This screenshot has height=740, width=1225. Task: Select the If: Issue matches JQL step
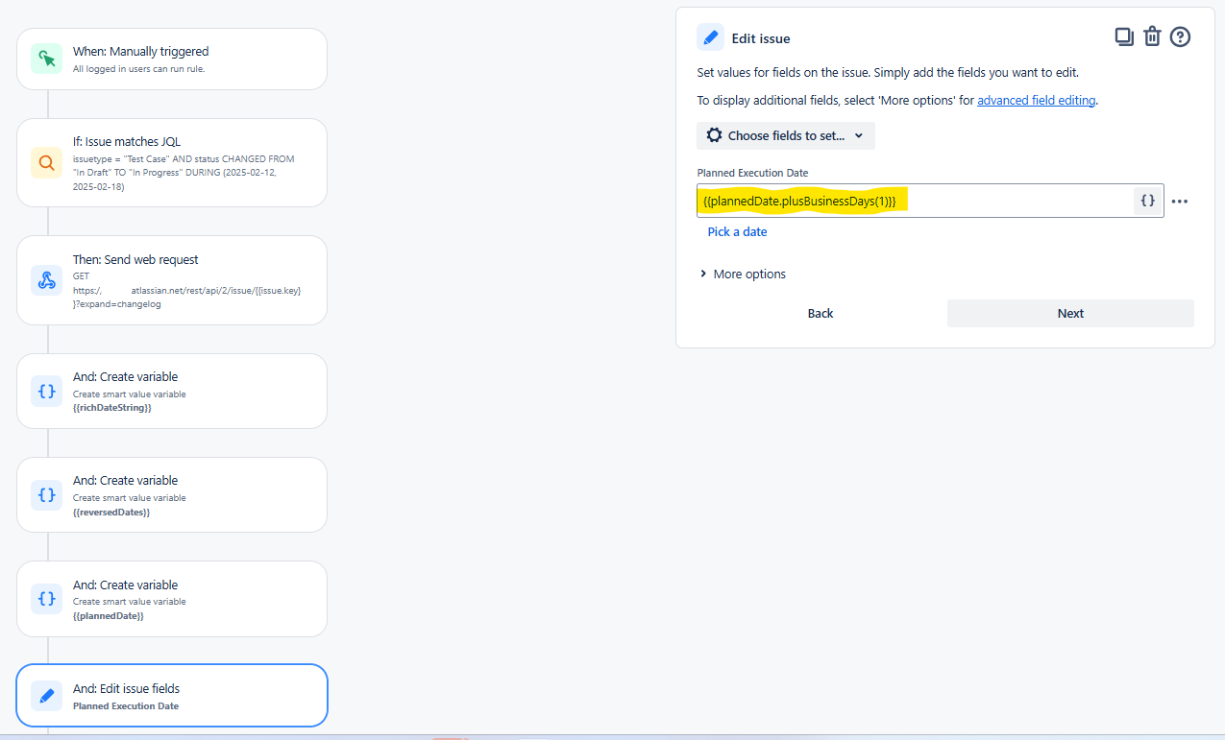(172, 162)
